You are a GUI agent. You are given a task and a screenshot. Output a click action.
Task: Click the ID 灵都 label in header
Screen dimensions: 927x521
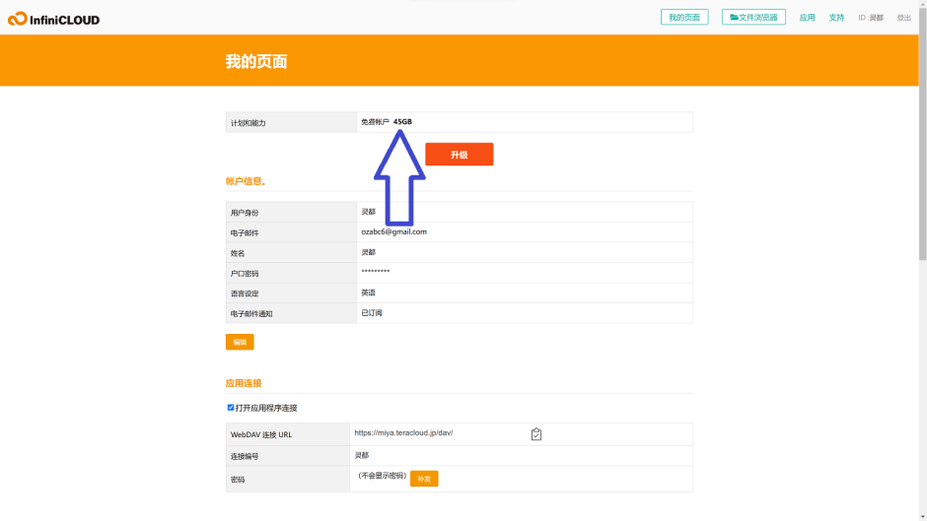click(x=870, y=18)
